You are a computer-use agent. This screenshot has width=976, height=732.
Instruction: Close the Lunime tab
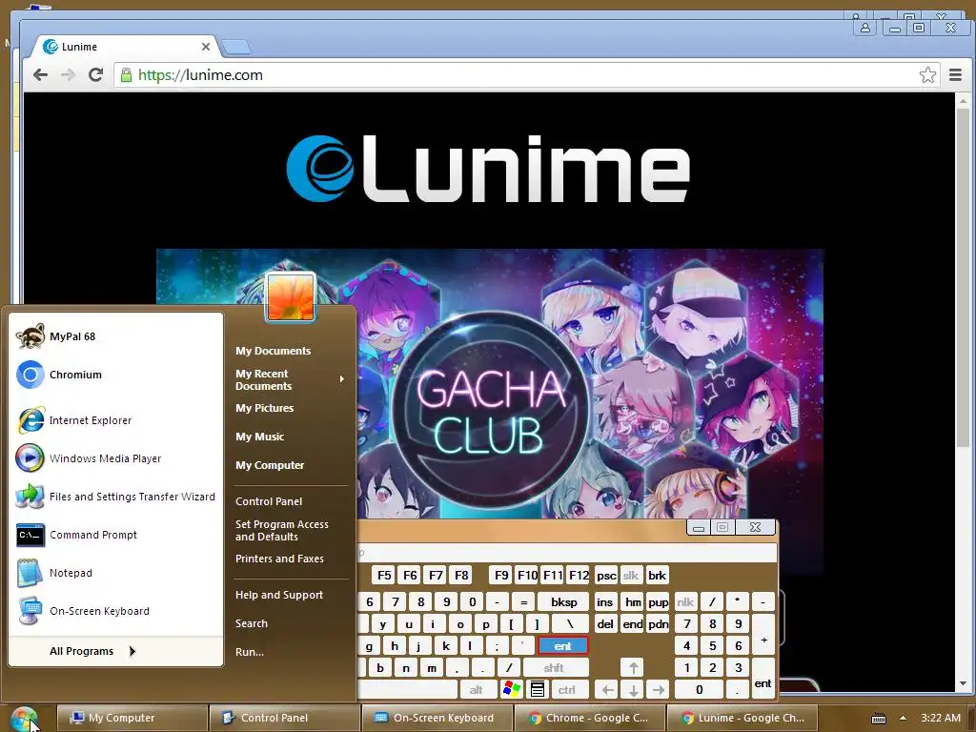pyautogui.click(x=206, y=47)
